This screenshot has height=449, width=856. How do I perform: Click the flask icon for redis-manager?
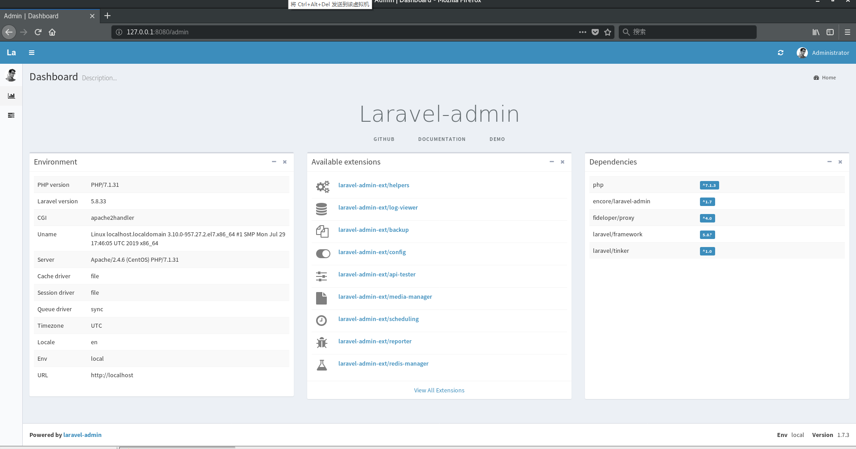click(x=321, y=365)
